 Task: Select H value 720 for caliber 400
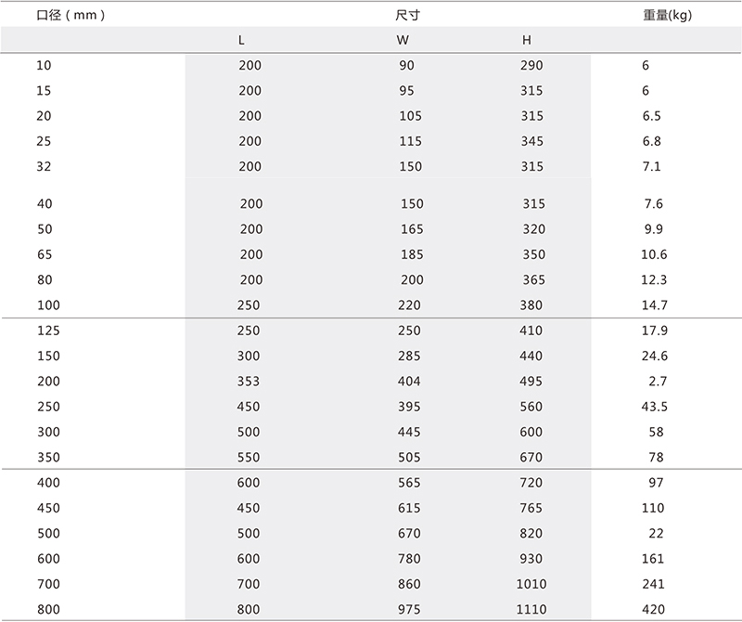click(x=531, y=483)
